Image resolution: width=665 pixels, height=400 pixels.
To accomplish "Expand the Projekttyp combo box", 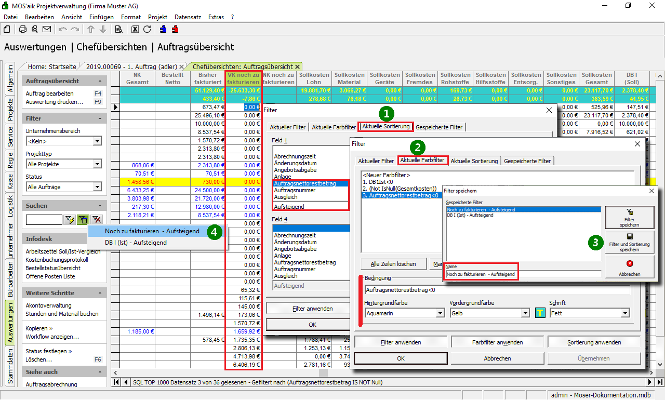I will 97,164.
